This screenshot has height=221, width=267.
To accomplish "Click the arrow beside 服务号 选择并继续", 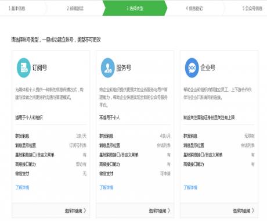I will point(169,211).
